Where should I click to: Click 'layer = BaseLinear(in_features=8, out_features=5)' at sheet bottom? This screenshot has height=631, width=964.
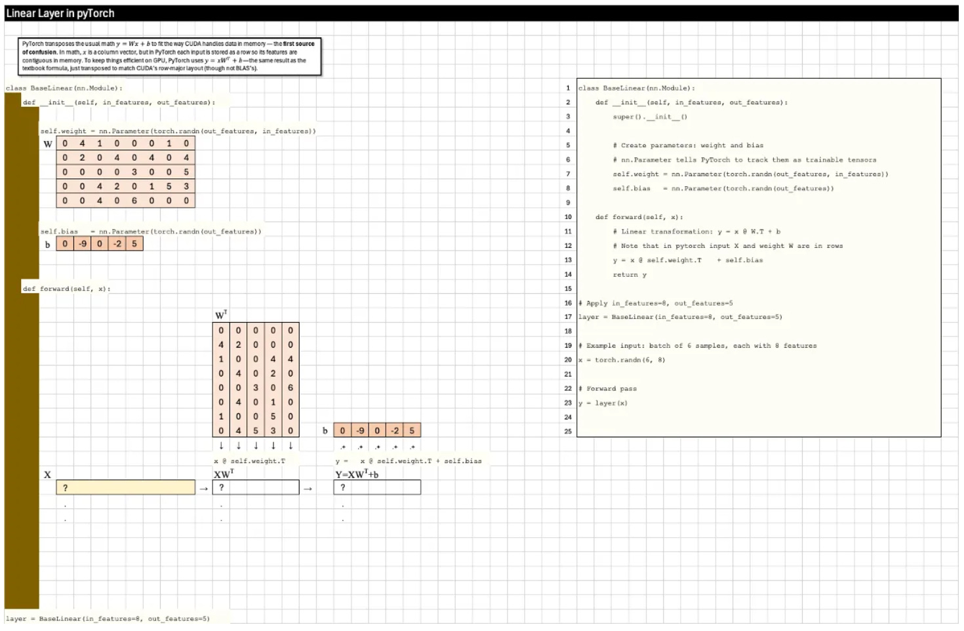108,619
